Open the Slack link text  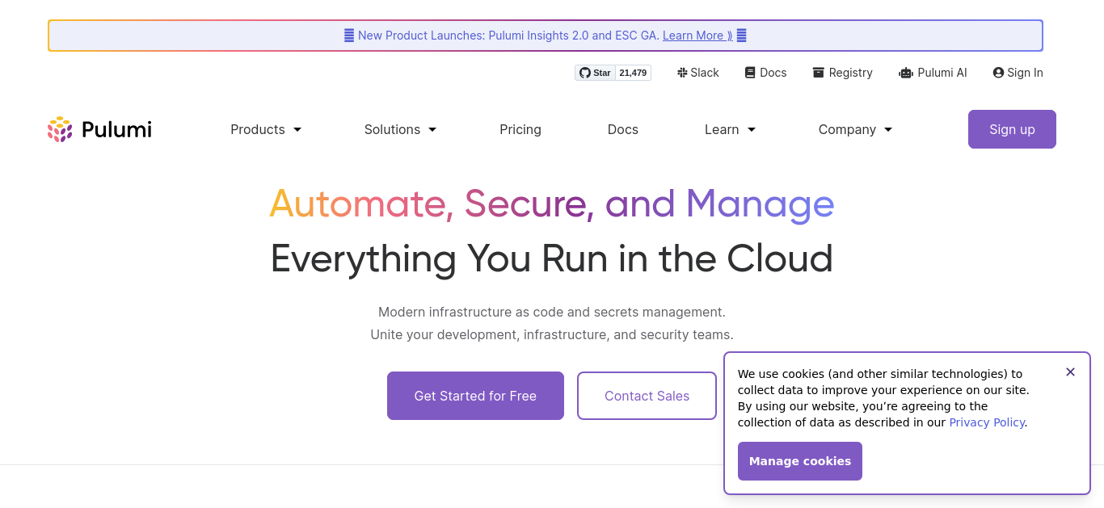[x=705, y=73]
